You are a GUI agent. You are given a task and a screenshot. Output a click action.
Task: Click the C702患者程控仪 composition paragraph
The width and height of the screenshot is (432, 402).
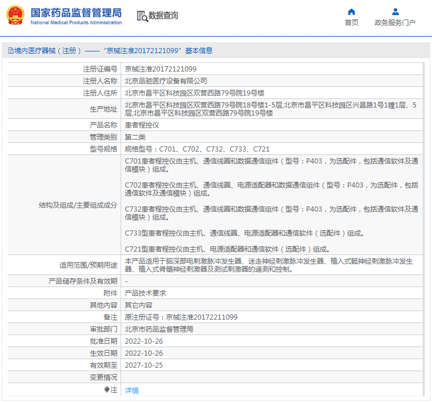point(271,189)
